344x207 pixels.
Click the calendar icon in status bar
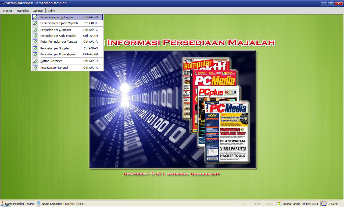coord(279,204)
